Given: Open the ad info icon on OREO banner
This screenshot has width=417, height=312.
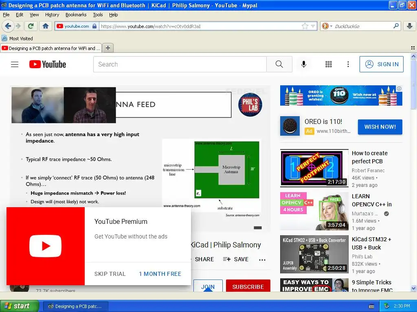Looking at the screenshot, I should (399, 89).
